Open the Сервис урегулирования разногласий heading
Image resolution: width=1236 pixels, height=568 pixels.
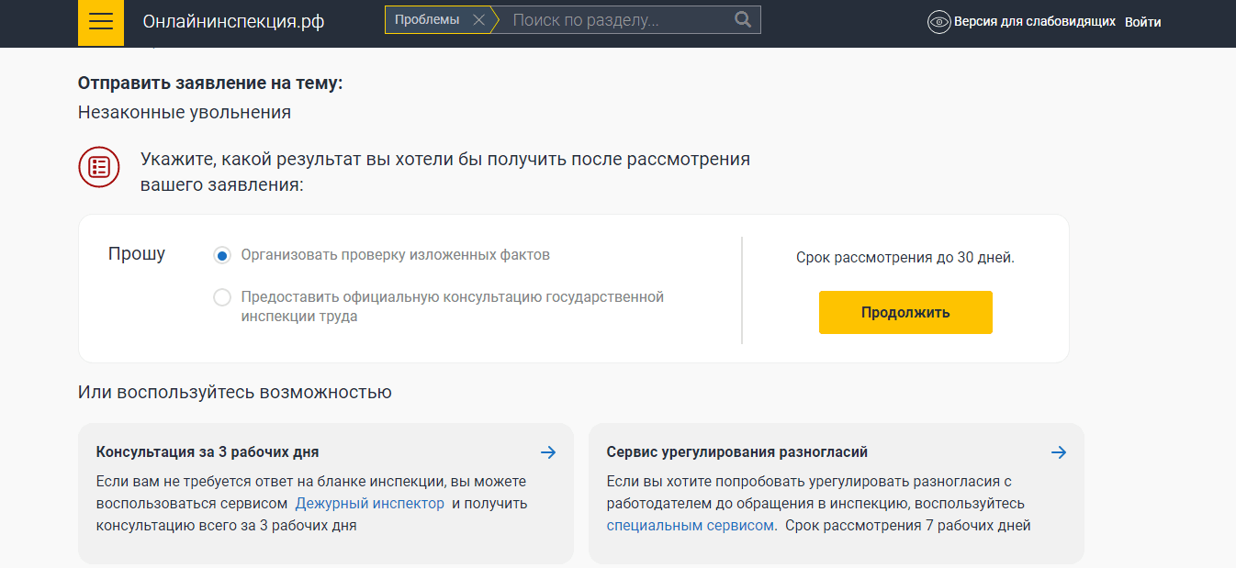(736, 452)
